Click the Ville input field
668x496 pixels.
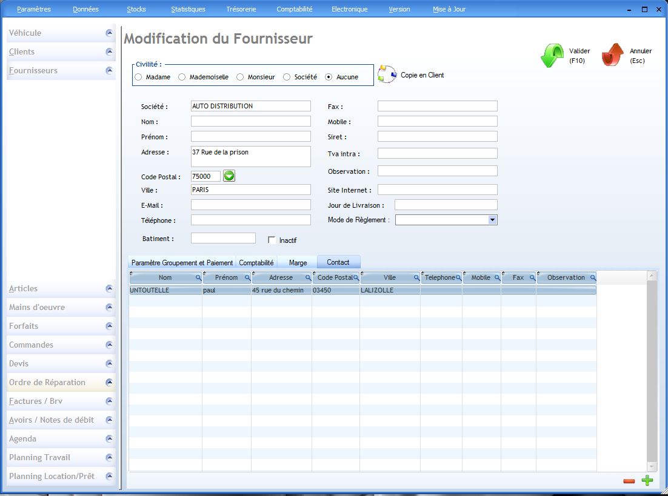pos(251,190)
